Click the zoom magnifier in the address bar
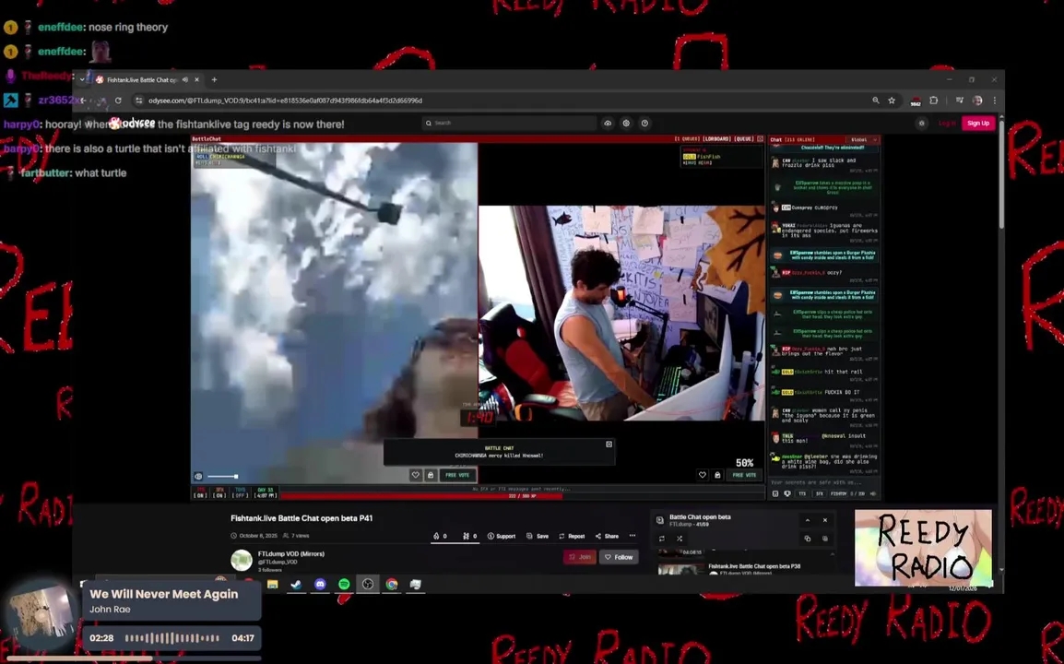The image size is (1064, 664). [x=876, y=101]
